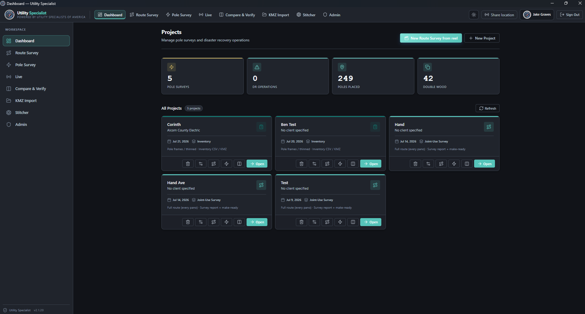The image size is (585, 314).
Task: Open the Ben Test project
Action: coord(371,164)
